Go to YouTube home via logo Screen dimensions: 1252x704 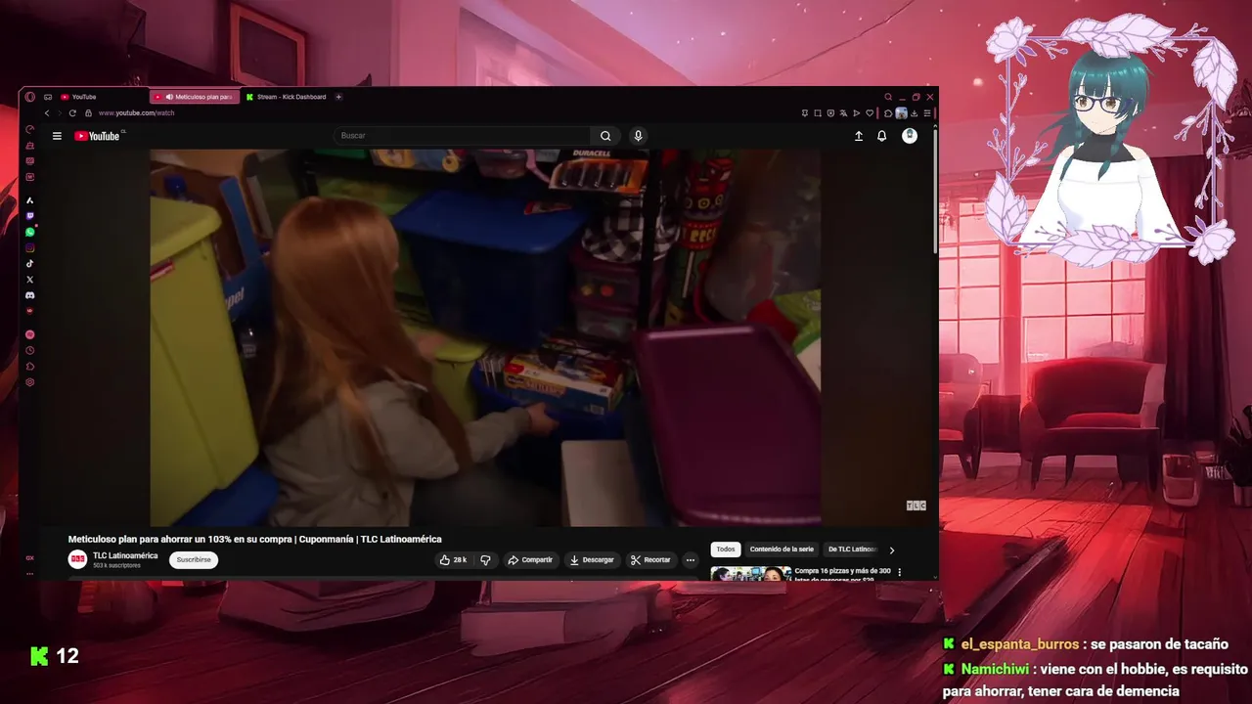pyautogui.click(x=97, y=136)
